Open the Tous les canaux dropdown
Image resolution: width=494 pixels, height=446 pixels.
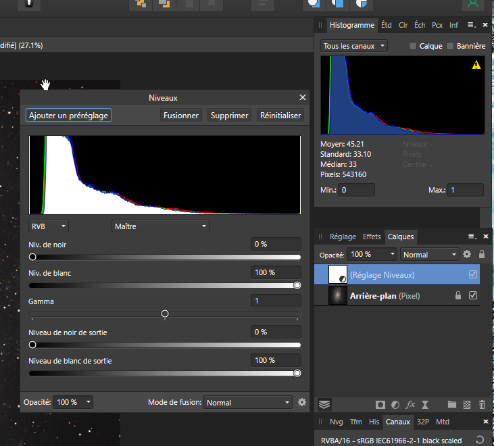pyautogui.click(x=354, y=46)
